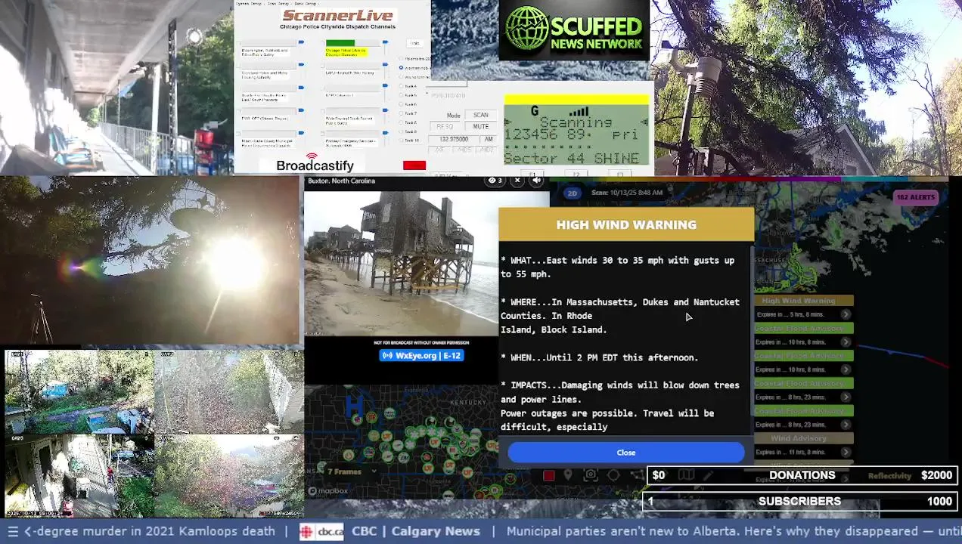Click the AM mode button

click(489, 139)
